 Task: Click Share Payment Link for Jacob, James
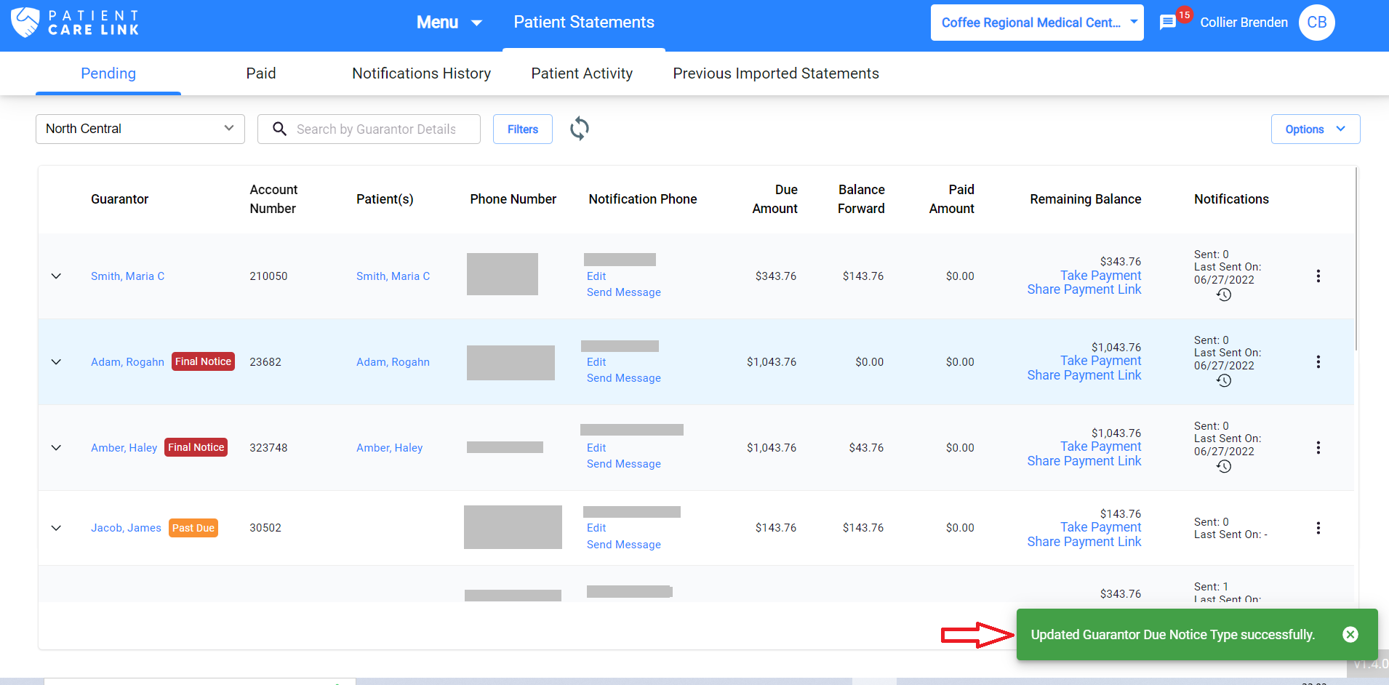pos(1084,542)
